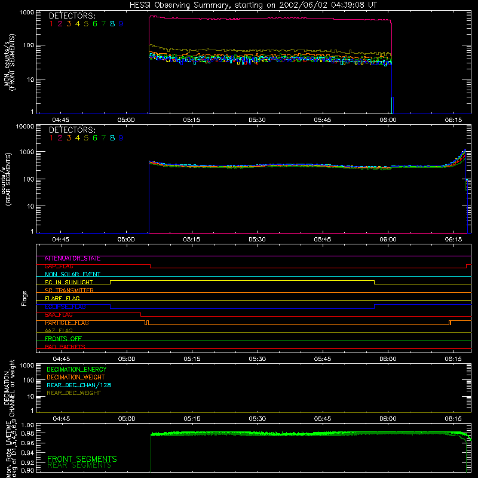Click the ECLIPSE_FLAG label
This screenshot has height=478, width=478.
(x=65, y=307)
